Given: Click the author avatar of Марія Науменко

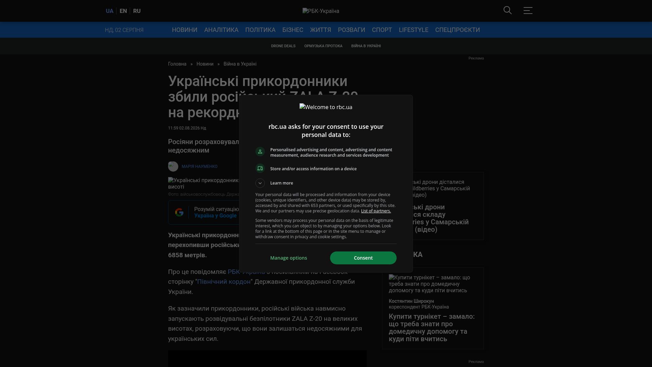Looking at the screenshot, I should tap(173, 167).
